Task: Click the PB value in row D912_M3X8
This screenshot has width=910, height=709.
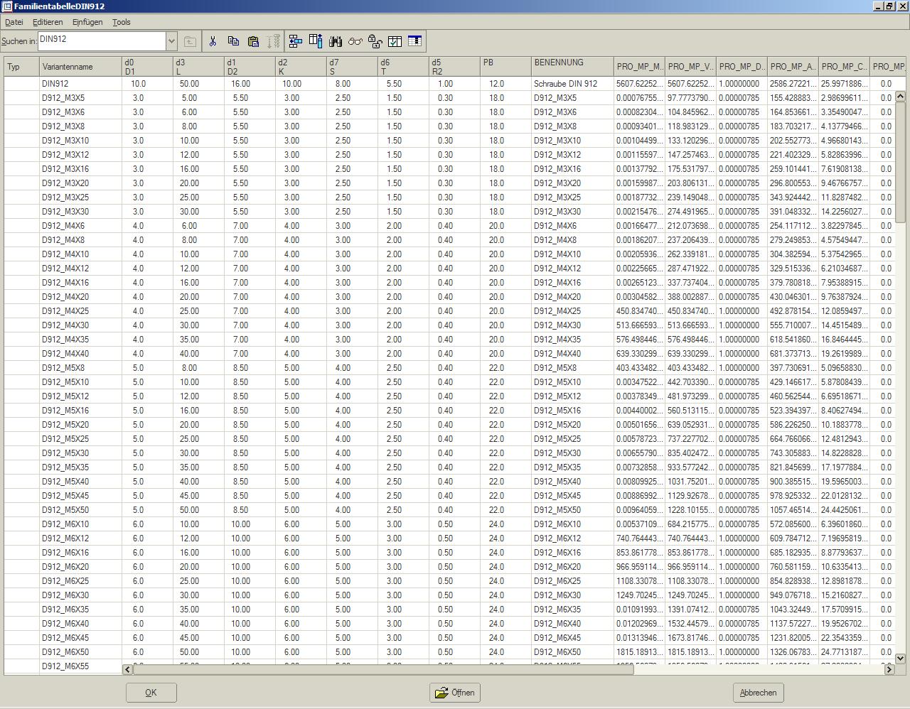Action: (496, 126)
